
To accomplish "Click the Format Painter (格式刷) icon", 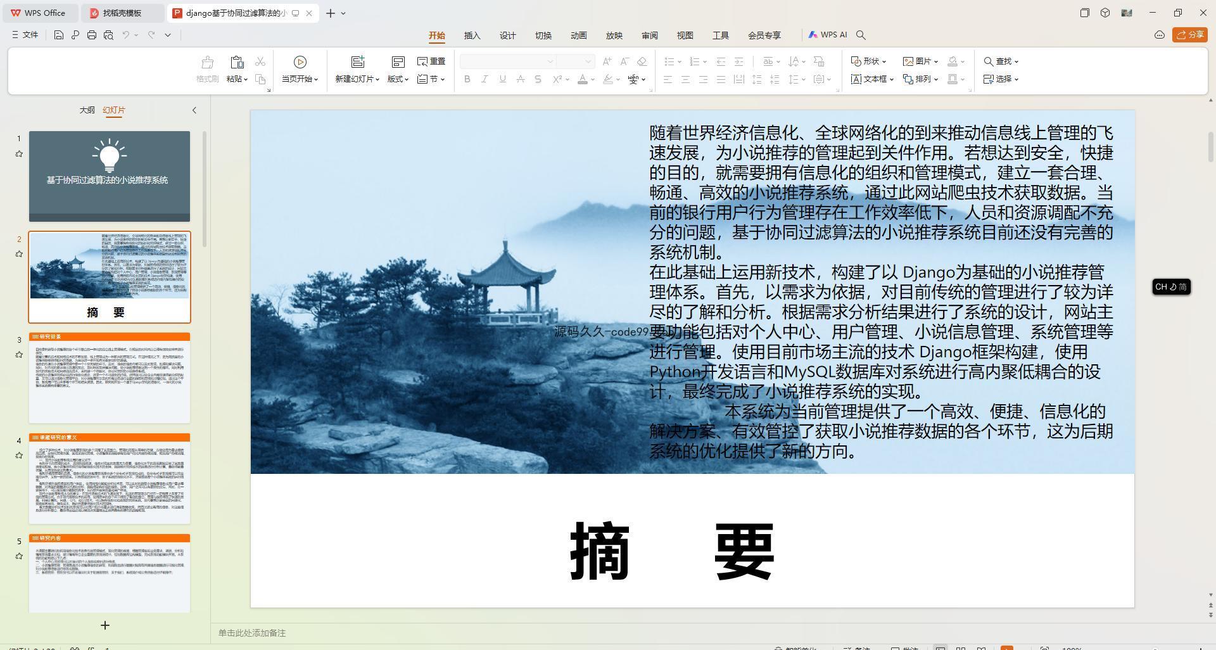I will point(207,62).
